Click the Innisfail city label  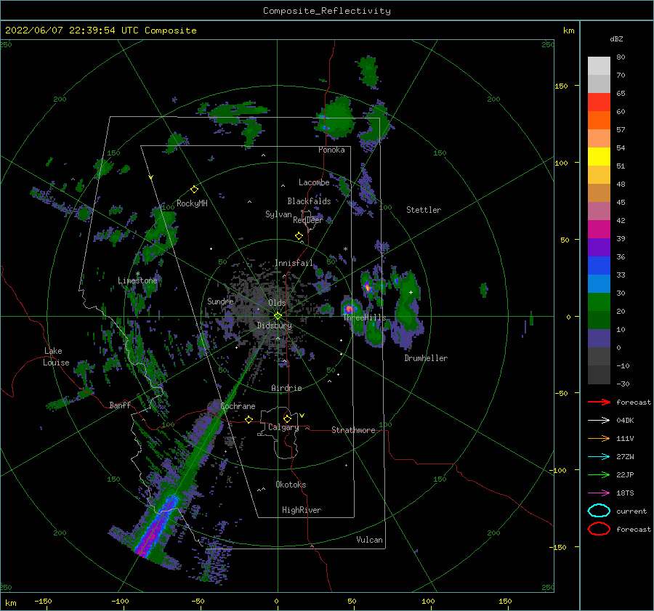[x=294, y=263]
